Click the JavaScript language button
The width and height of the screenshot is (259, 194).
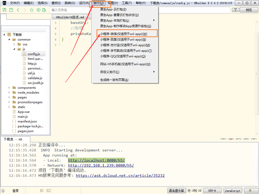click(232, 191)
